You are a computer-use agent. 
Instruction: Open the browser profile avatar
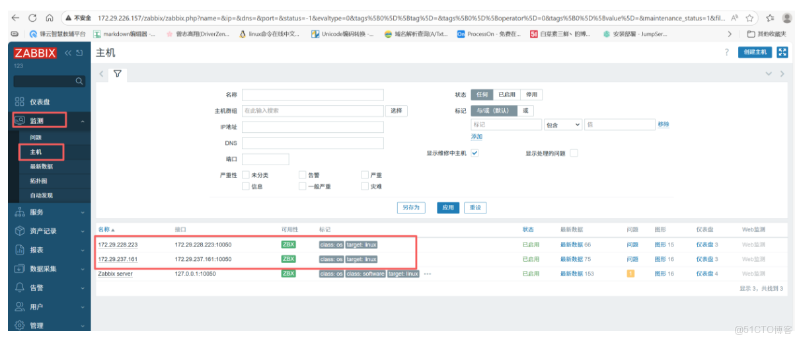787,18
